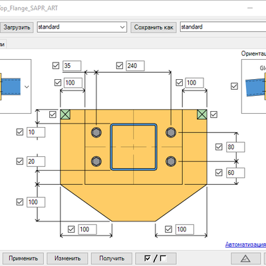Toggle the orientation picture checkbox
Screen dimensions: 266x266
[x=234, y=86]
